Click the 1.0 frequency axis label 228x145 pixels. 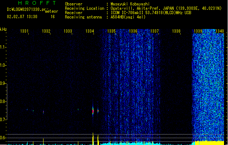[x=3, y=65]
